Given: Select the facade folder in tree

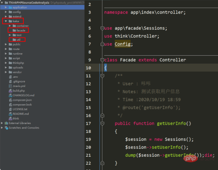Looking at the screenshot, I should click(21, 30).
